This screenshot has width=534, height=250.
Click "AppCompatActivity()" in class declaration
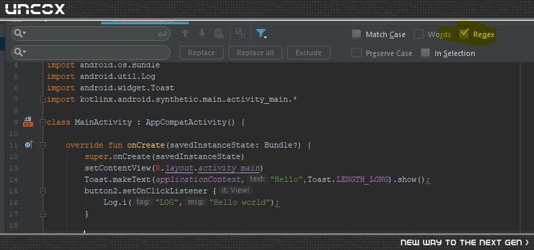coord(191,122)
